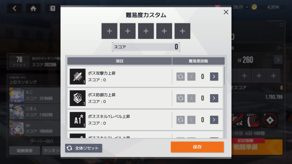The image size is (292, 164).
Task: Increase ボス防御力上昇 level with right arrow
Action: point(214,98)
